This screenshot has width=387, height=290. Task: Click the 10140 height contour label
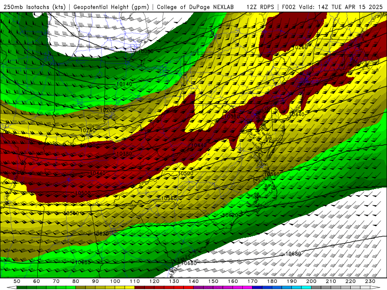[124, 84]
